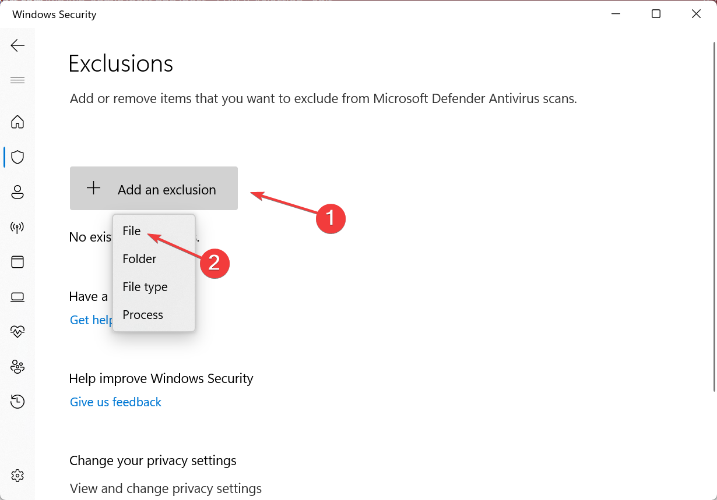This screenshot has width=717, height=500.
Task: Open Windows Security settings gear
Action: [x=17, y=476]
